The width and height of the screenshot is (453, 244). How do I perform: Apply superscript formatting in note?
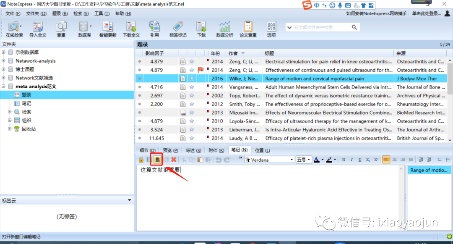coord(376,160)
